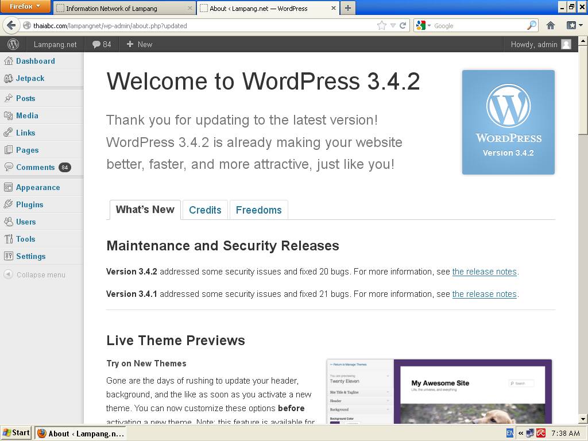Open the WordPress logo menu in admin bar
The width and height of the screenshot is (588, 441).
click(13, 44)
